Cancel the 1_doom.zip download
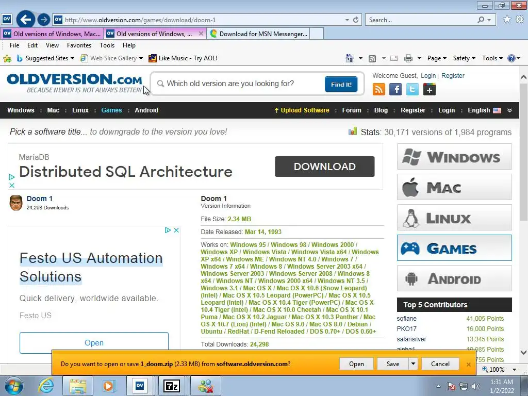 coord(440,364)
